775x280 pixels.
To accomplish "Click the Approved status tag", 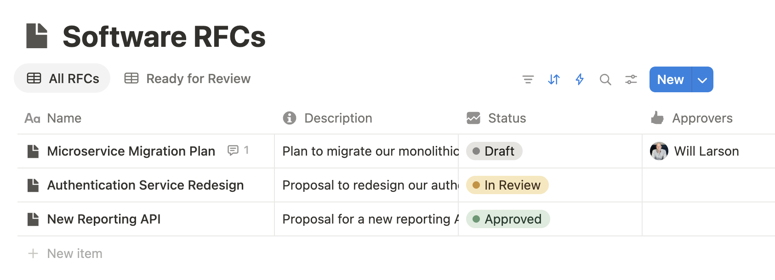I will coord(508,219).
